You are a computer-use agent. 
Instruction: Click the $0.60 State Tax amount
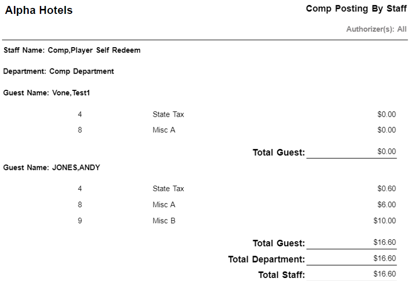(x=387, y=189)
